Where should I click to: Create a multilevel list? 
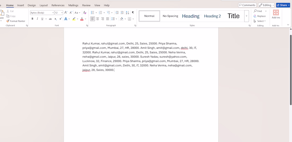click(x=109, y=13)
